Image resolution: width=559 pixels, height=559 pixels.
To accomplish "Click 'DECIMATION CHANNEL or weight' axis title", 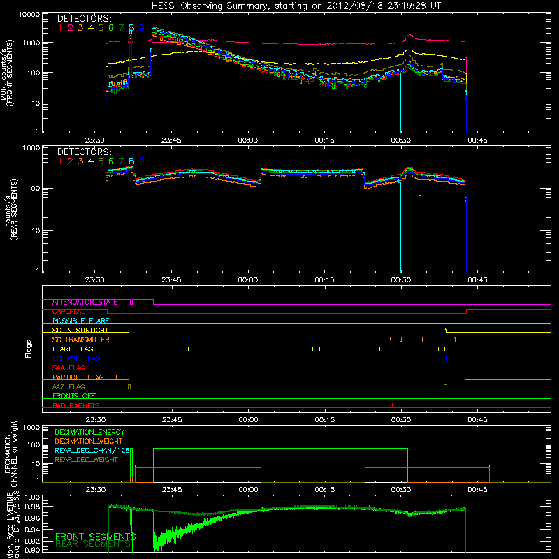I will click(10, 453).
